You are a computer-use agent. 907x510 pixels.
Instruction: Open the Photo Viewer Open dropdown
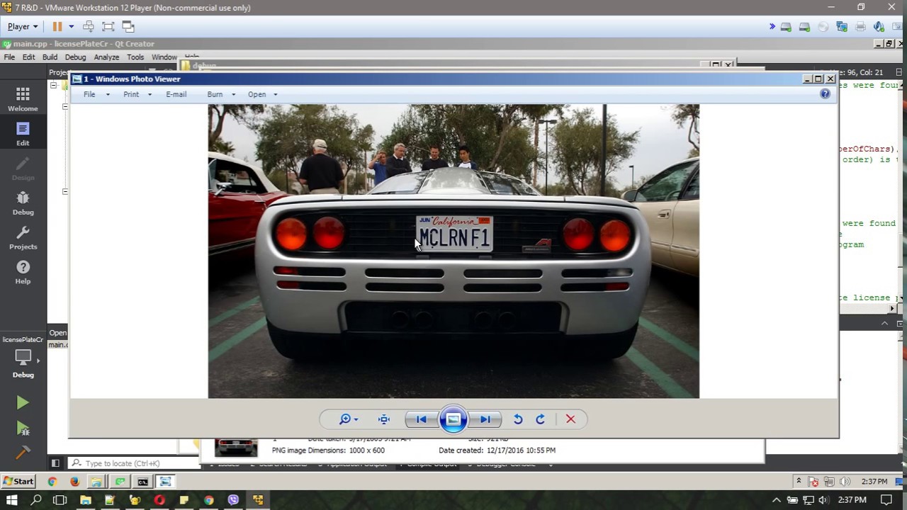pos(262,94)
